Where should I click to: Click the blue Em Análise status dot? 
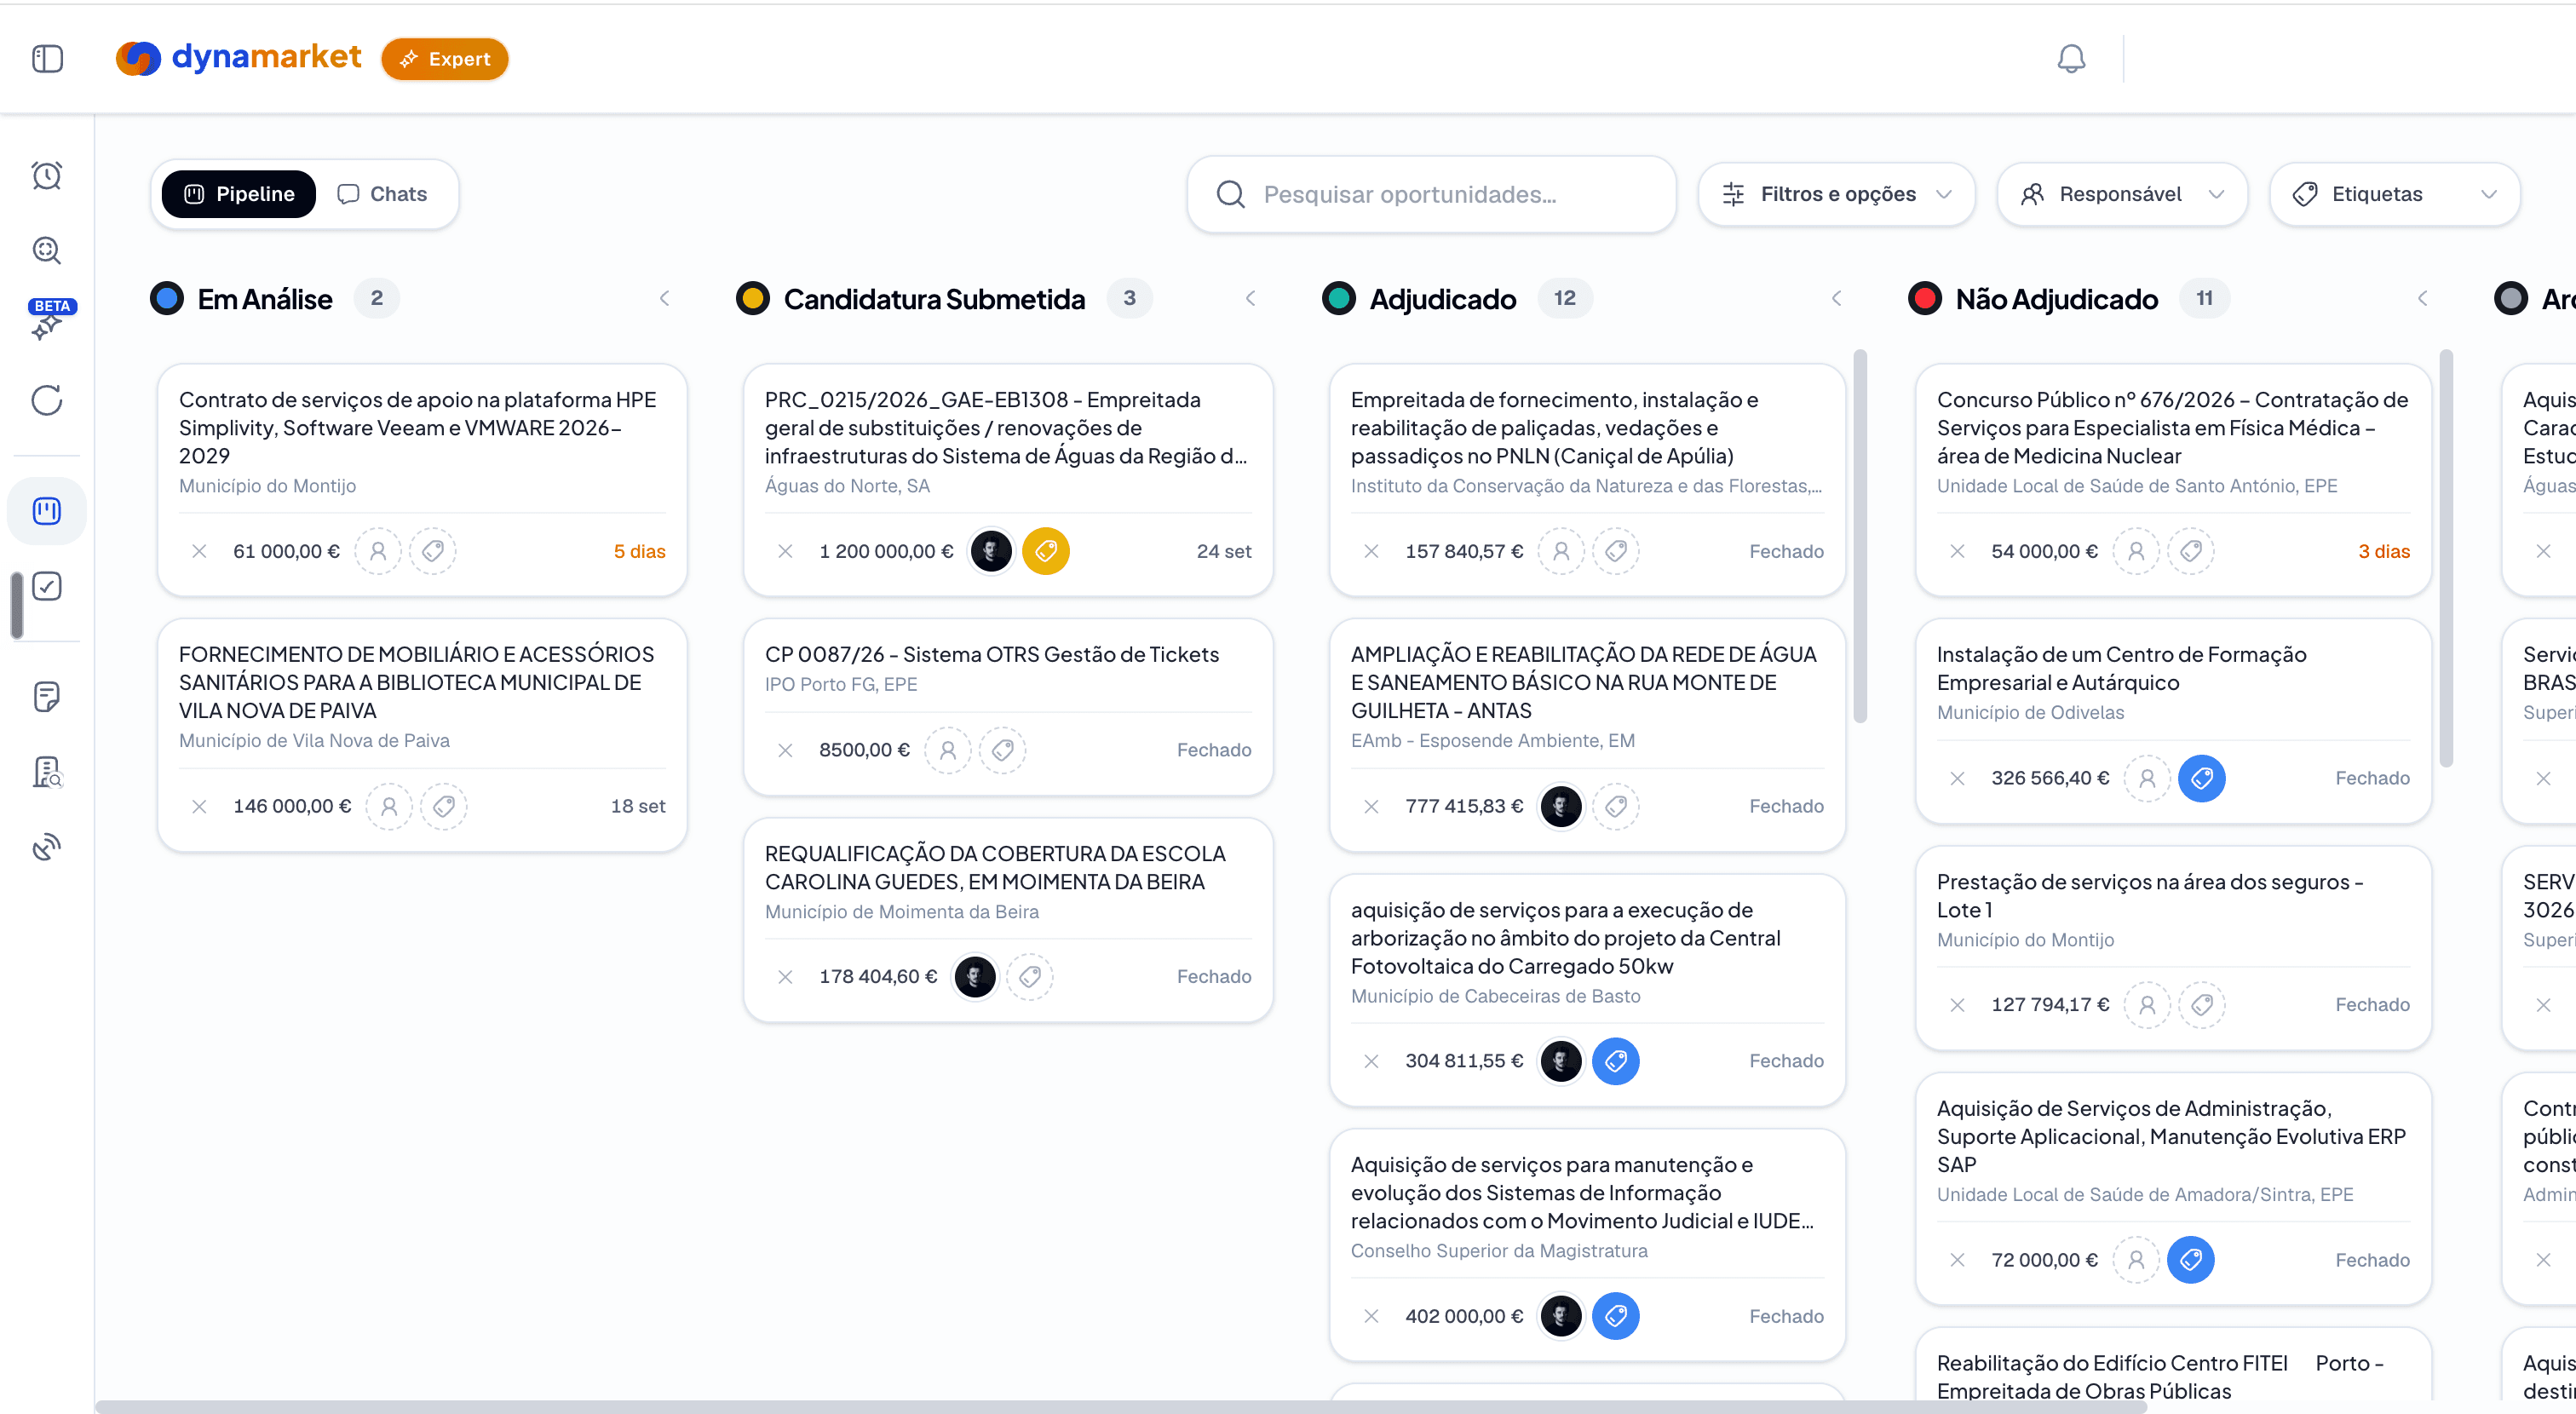[167, 298]
